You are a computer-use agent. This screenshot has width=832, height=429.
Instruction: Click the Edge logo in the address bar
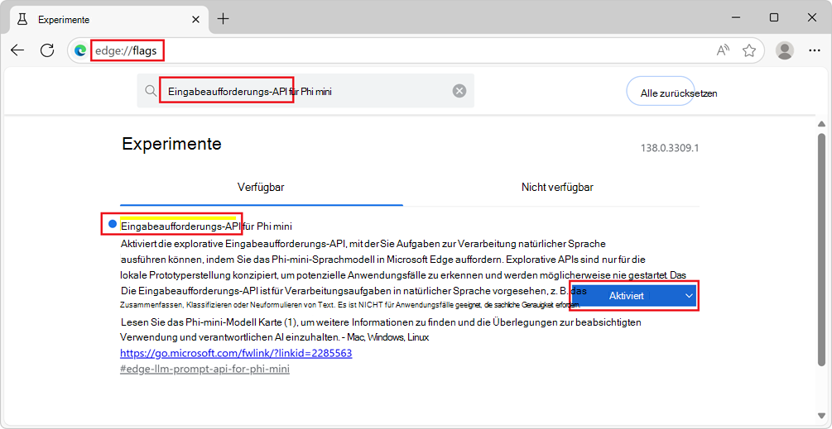[80, 51]
